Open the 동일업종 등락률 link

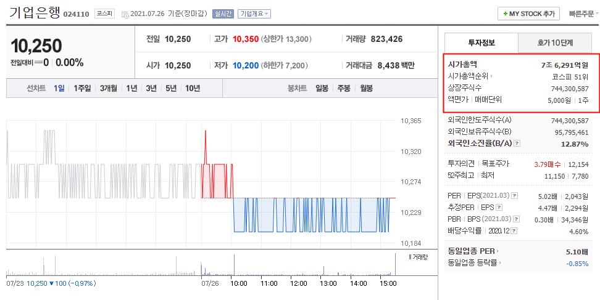point(472,263)
